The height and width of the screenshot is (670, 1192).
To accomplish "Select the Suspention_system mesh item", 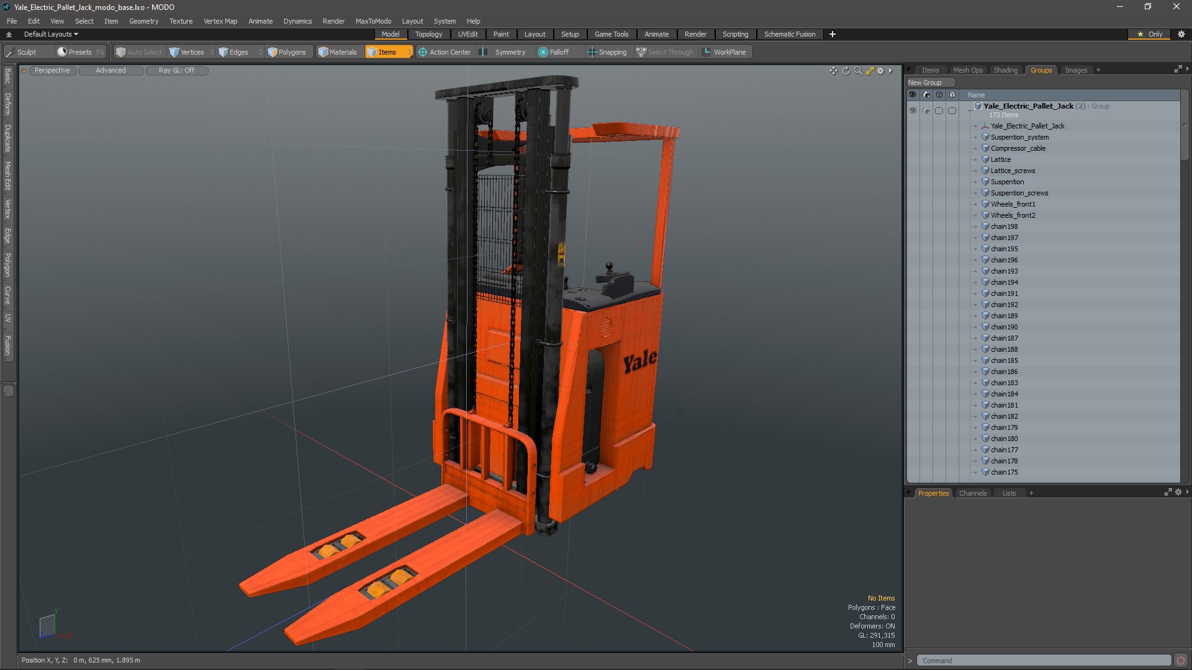I will pyautogui.click(x=1019, y=137).
